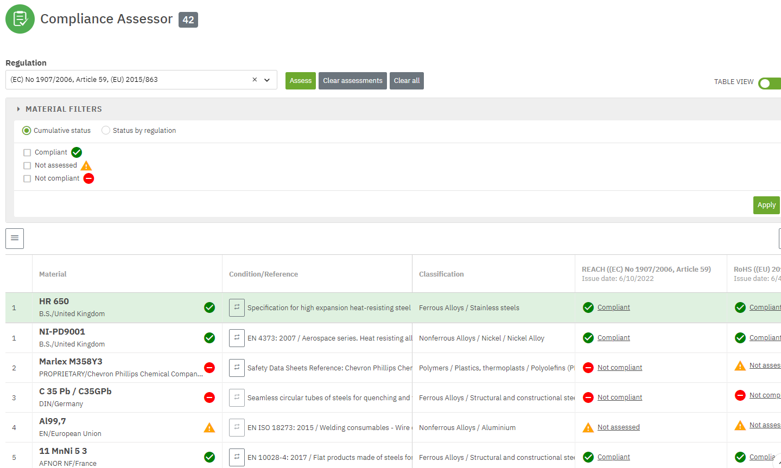Screen dimensions: 781x468
Task: Click red not-compliant status icon for C 35 Pb
Action: click(x=209, y=398)
